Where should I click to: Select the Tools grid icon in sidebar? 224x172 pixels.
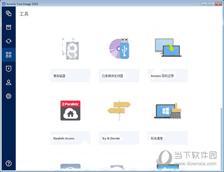[x=9, y=55]
